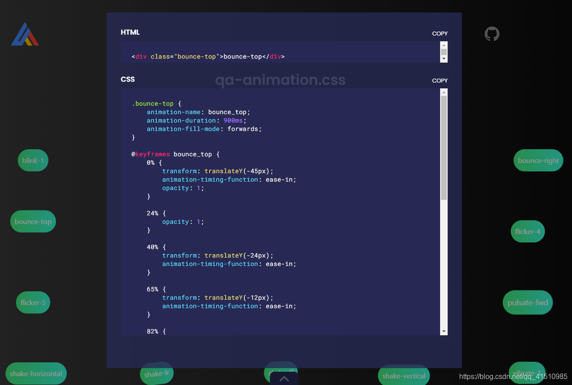
Task: Select the shake-horizontal animation
Action: click(36, 373)
